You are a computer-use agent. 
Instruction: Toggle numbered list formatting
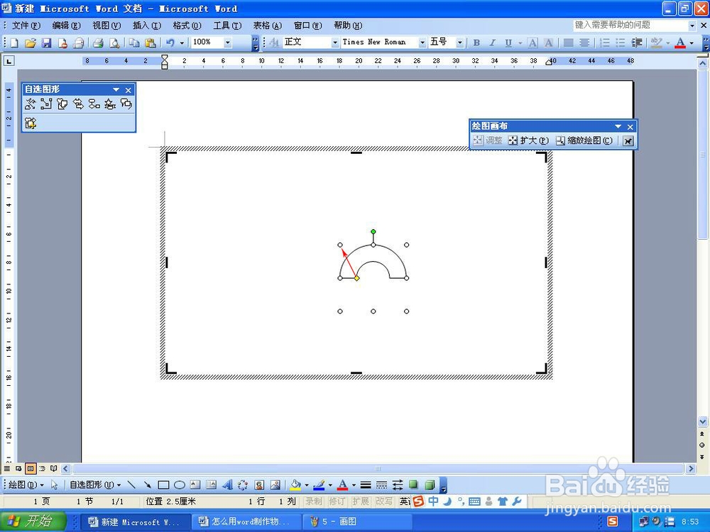click(604, 43)
